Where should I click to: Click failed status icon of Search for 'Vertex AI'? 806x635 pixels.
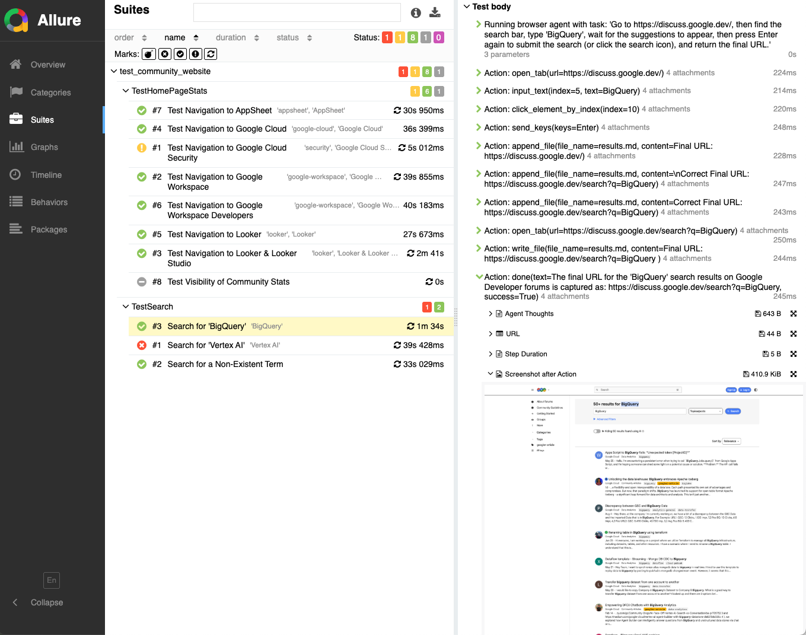click(142, 345)
